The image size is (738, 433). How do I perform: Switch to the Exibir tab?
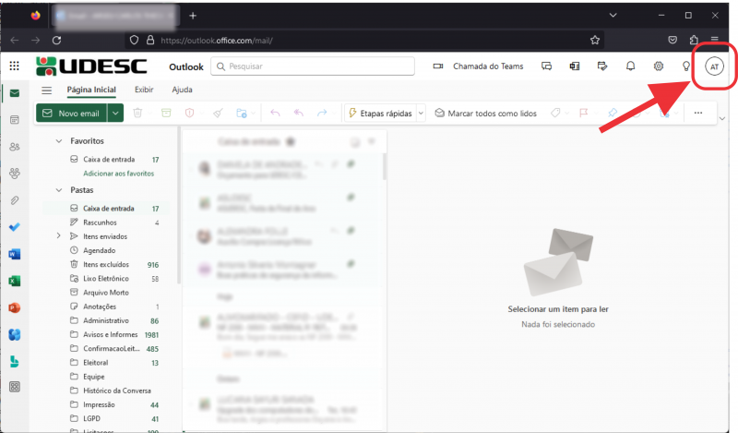pos(144,90)
